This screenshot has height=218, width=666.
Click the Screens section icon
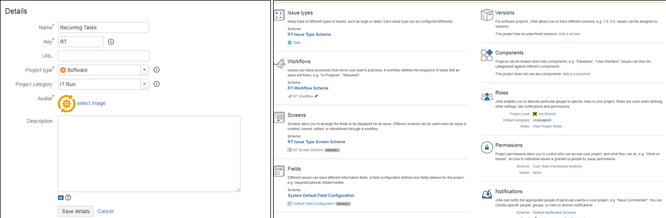point(279,118)
